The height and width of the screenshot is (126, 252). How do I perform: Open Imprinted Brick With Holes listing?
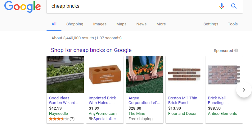click(x=102, y=100)
